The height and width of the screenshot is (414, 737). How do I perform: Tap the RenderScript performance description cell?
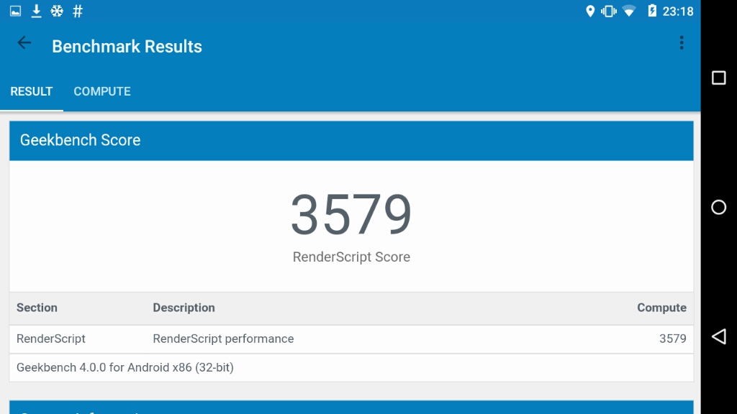(x=223, y=339)
